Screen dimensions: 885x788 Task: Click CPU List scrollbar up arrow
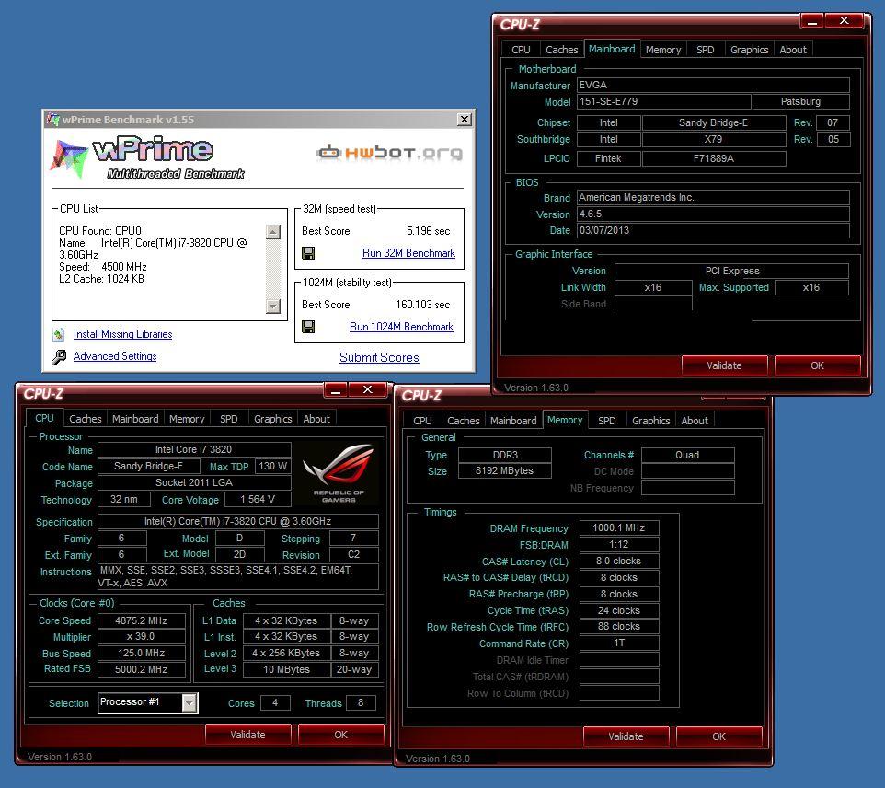tap(273, 232)
